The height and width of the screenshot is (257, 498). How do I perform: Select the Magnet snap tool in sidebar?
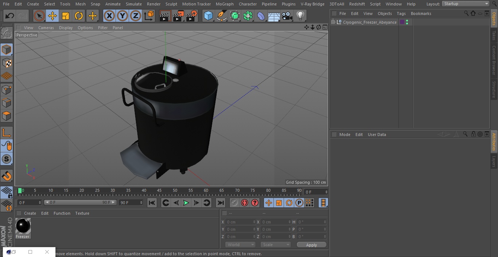[7, 176]
